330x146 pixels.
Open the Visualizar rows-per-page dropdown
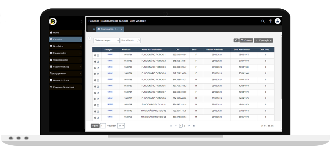[121, 126]
